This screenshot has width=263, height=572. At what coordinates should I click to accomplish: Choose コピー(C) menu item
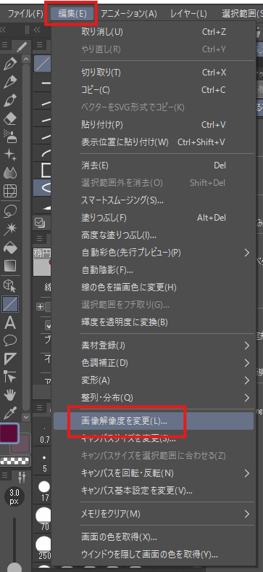coord(154,90)
